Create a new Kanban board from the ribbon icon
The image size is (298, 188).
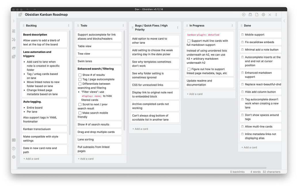(x=14, y=57)
